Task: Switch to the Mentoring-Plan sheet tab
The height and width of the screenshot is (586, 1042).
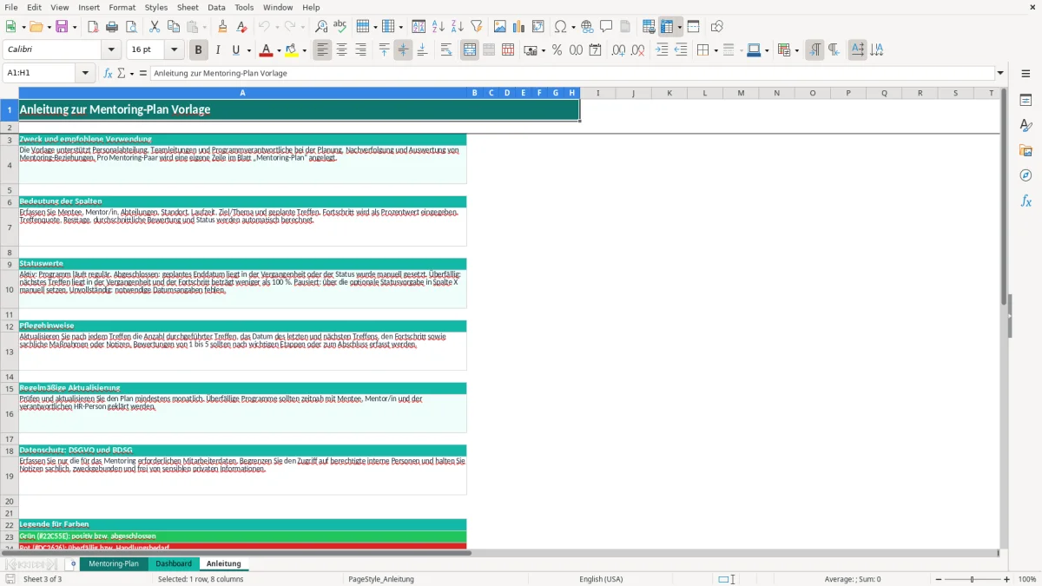Action: point(114,563)
